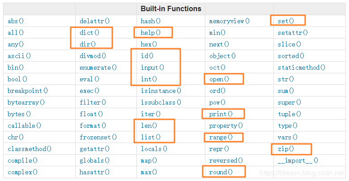Viewport: 349px width, 181px height.
Task: Select the input() function link
Action: (x=152, y=67)
